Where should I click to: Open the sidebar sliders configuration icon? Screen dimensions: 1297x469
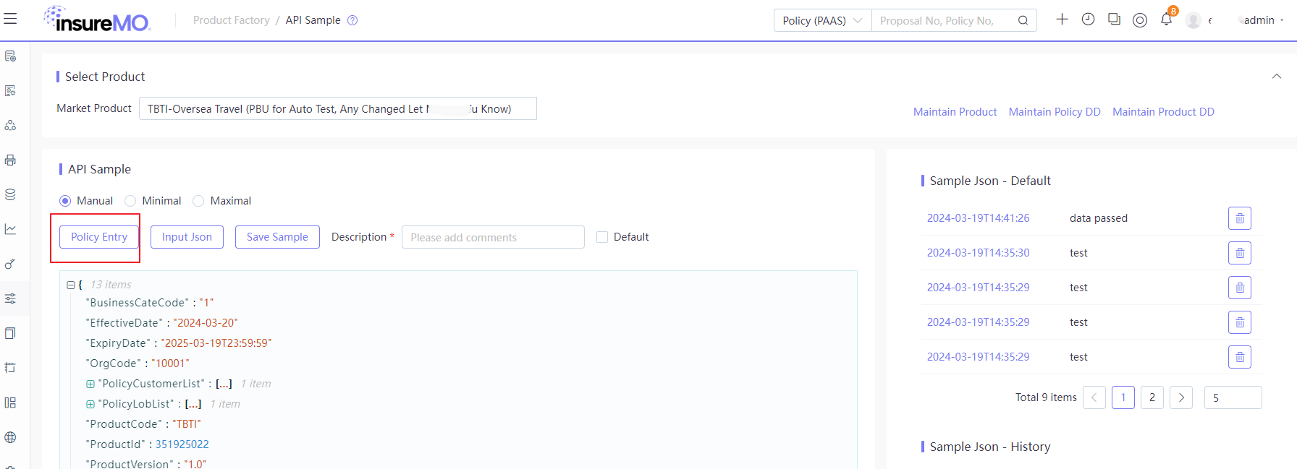coord(10,298)
